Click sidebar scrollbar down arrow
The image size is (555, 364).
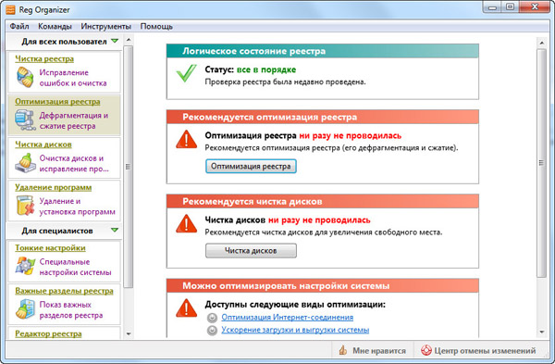pos(129,333)
